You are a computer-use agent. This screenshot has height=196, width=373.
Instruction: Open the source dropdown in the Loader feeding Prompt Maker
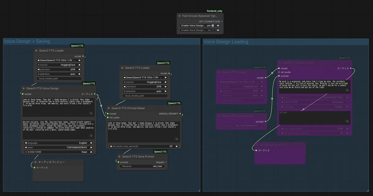pyautogui.click(x=145, y=82)
